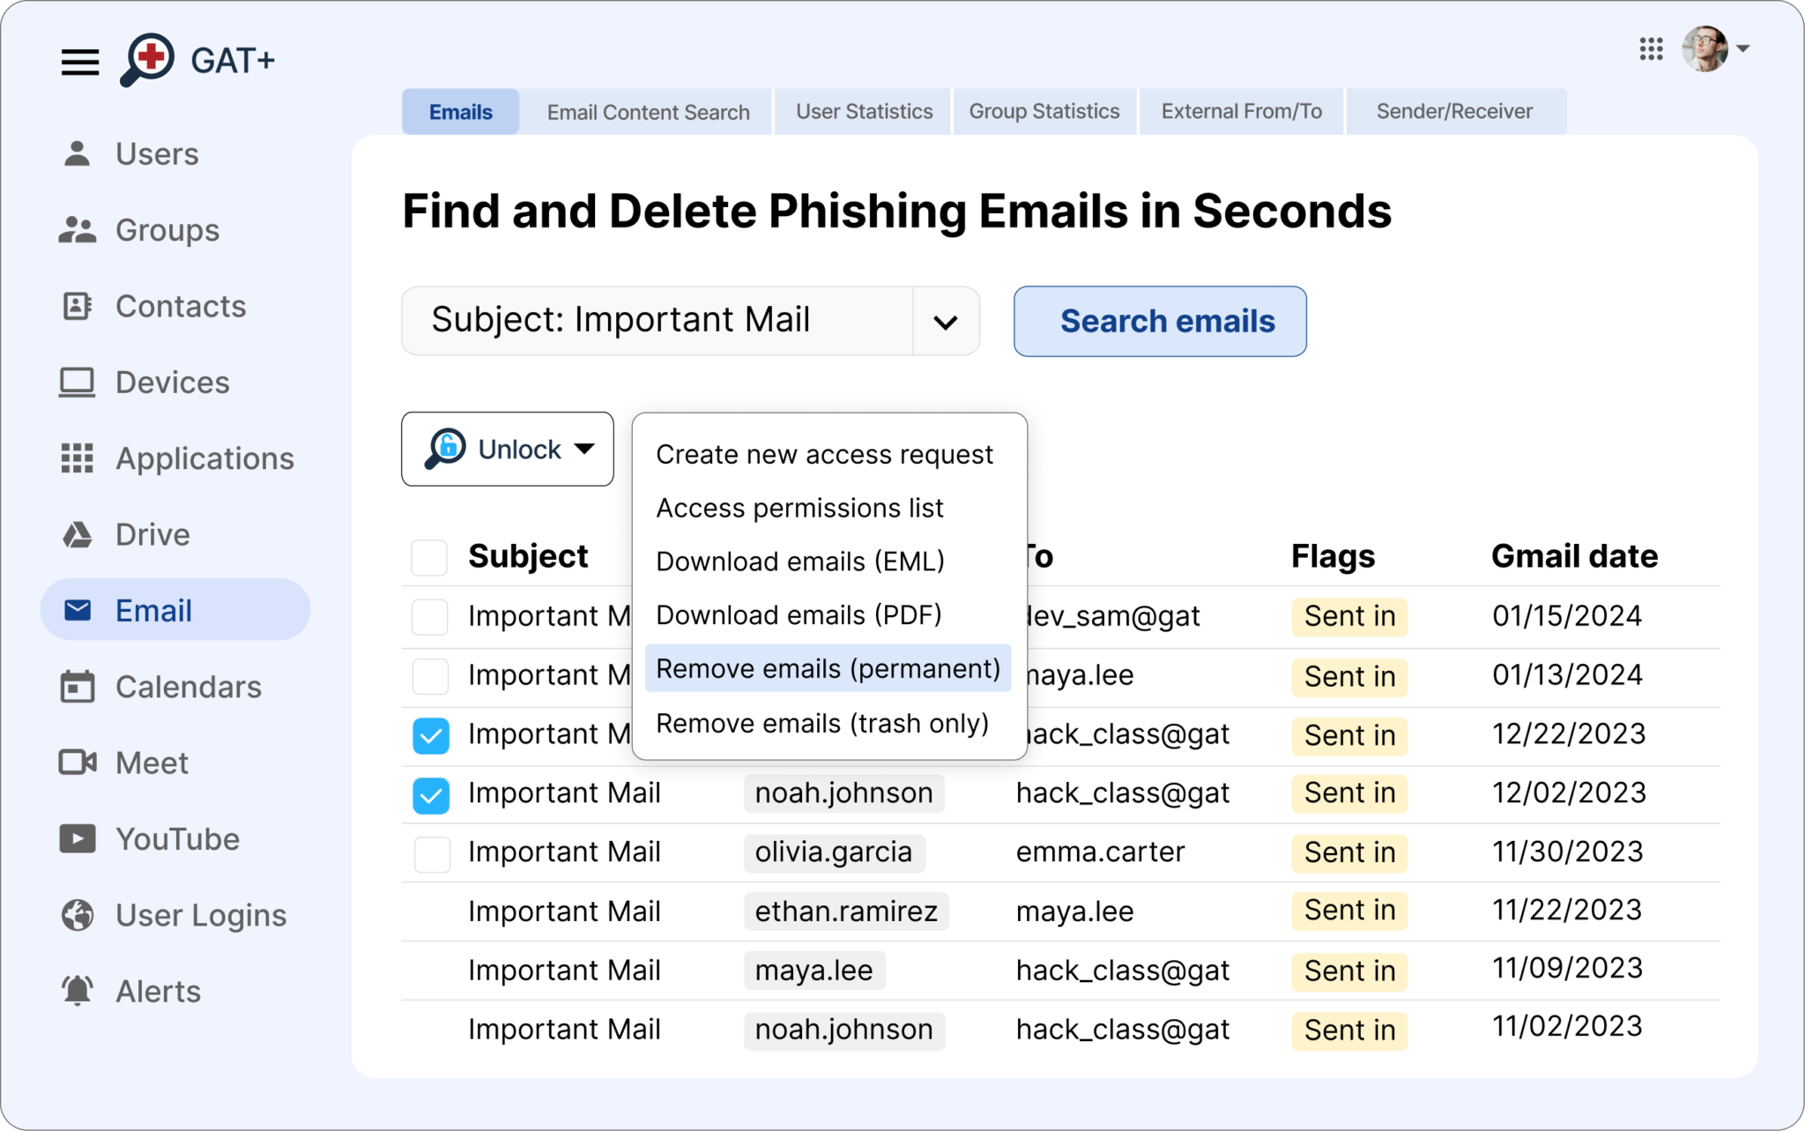This screenshot has height=1131, width=1805.
Task: Uncheck the noah.johnson email dated 12/02/2023
Action: pos(430,795)
